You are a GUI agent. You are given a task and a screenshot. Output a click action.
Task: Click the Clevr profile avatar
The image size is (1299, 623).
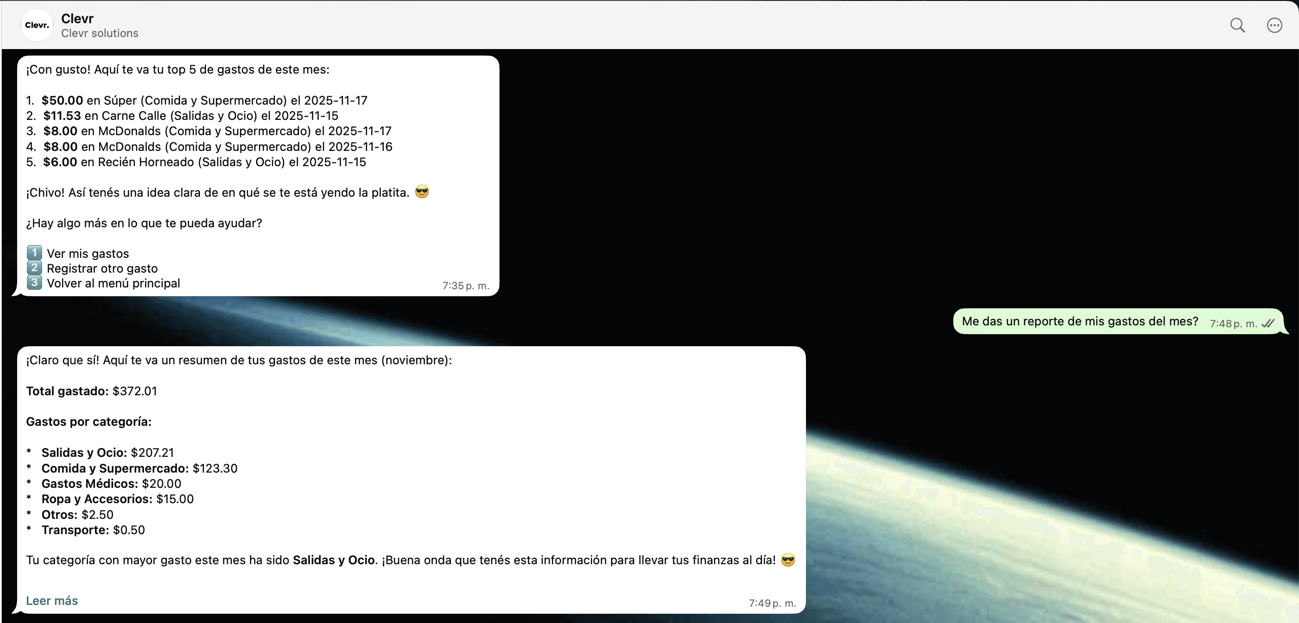(37, 25)
